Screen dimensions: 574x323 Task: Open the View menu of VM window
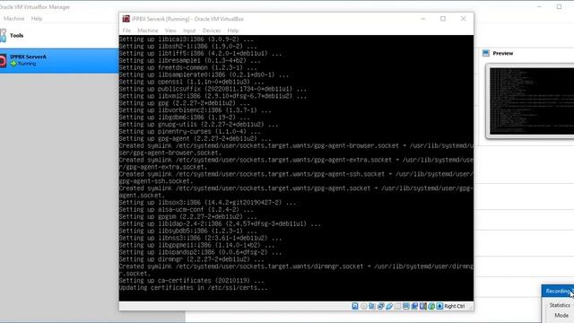pos(170,31)
